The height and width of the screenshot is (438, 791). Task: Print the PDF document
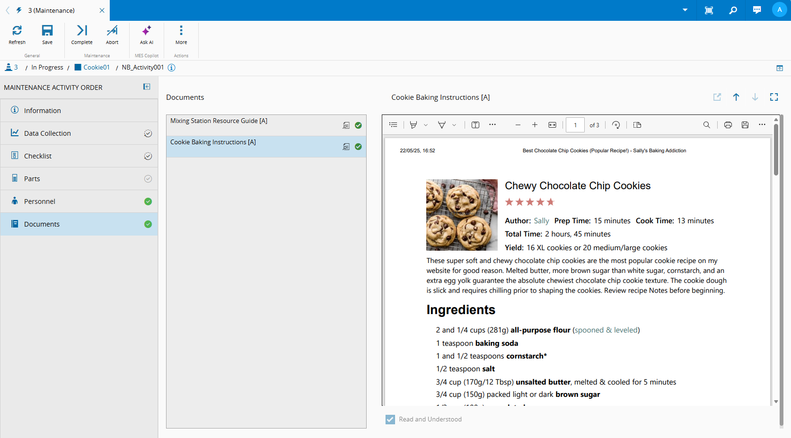click(x=728, y=125)
